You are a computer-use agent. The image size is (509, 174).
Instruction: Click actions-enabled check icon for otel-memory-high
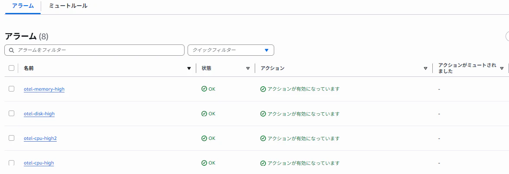click(x=263, y=89)
